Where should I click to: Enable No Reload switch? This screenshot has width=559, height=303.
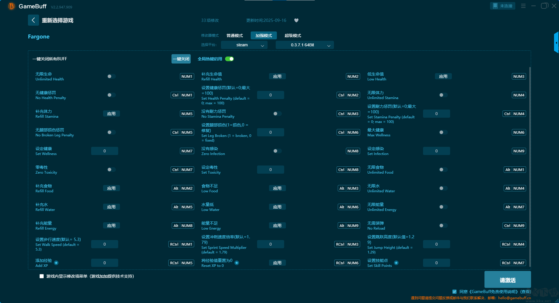point(443,226)
